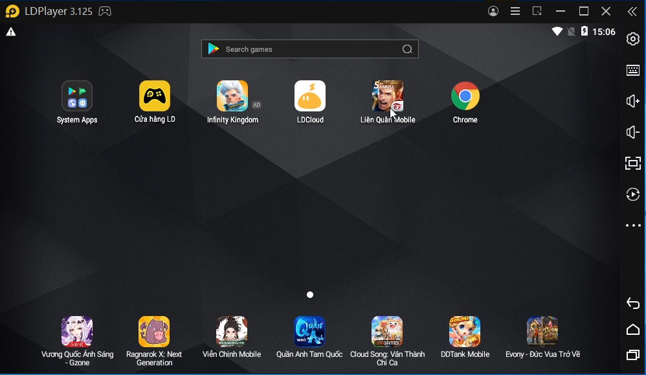The image size is (646, 375).
Task: Launch the LDCloud app
Action: 310,97
